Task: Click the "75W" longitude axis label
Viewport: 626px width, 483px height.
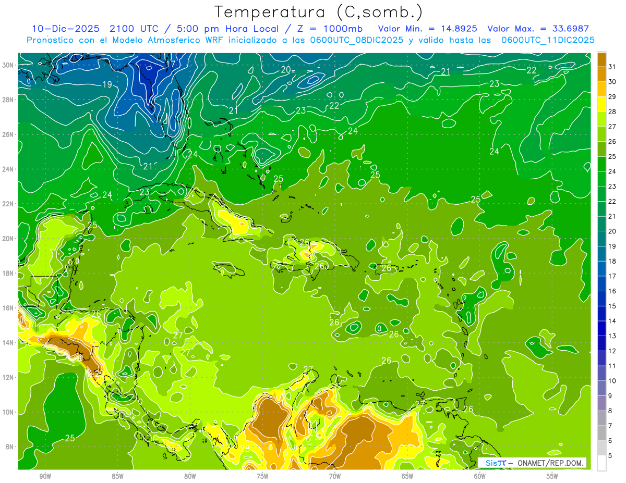Action: point(262,476)
